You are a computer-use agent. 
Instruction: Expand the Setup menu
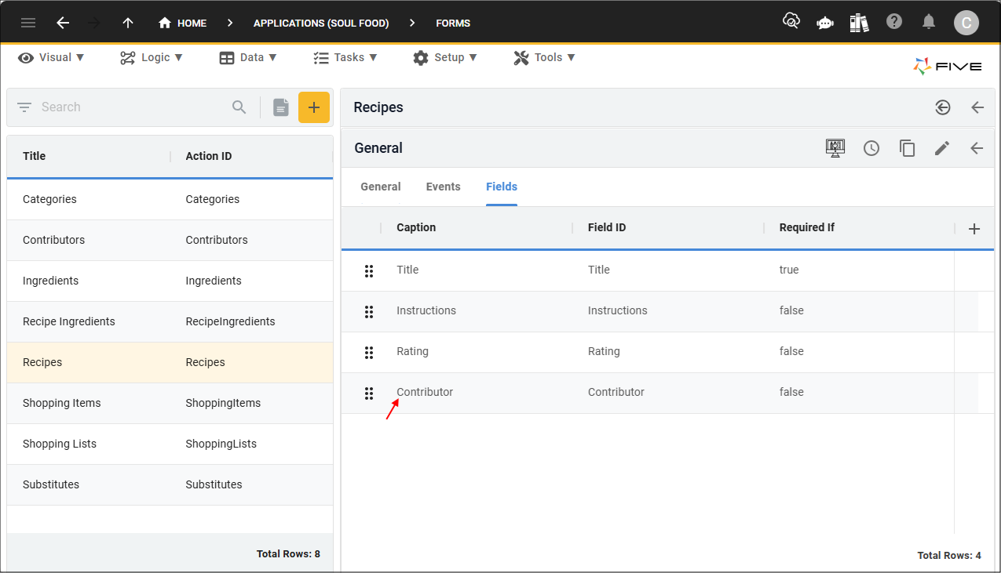445,57
